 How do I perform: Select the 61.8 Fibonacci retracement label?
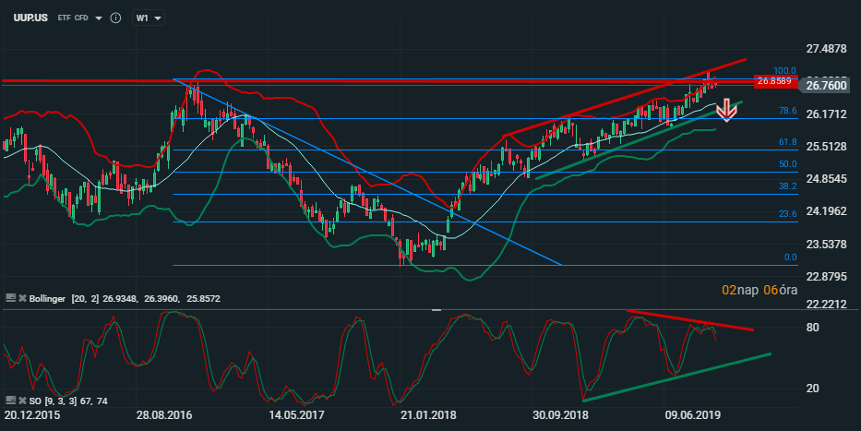787,142
